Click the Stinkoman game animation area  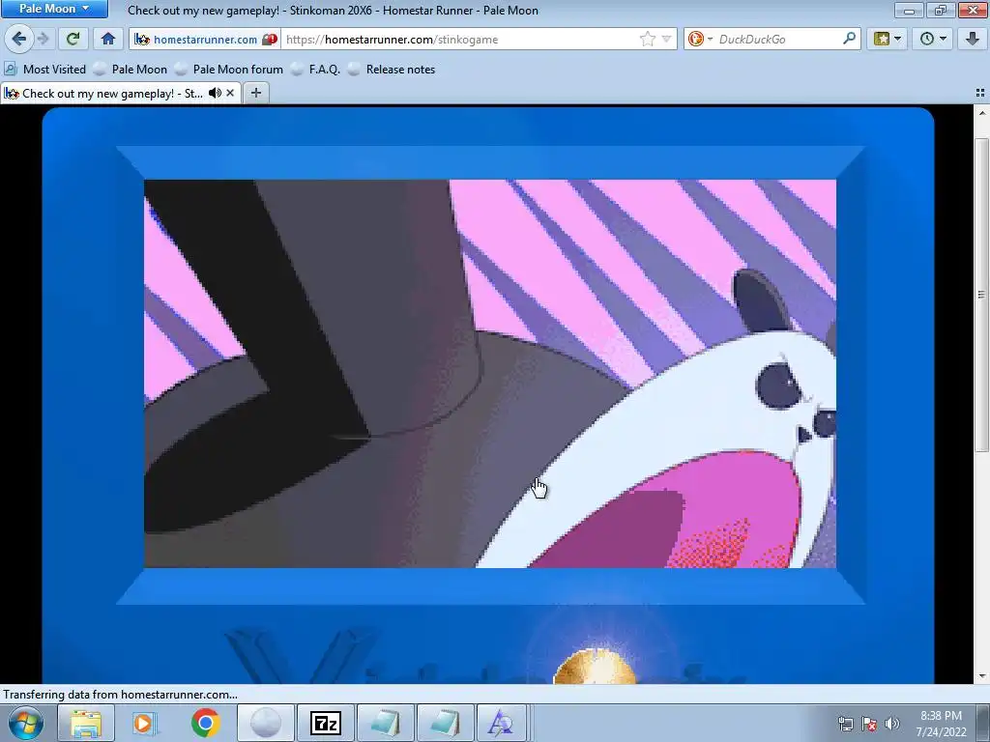coord(490,374)
